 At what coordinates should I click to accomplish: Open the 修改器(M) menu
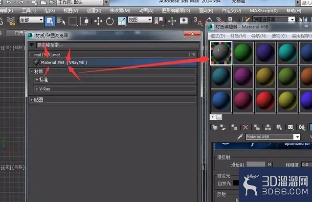coord(120,10)
